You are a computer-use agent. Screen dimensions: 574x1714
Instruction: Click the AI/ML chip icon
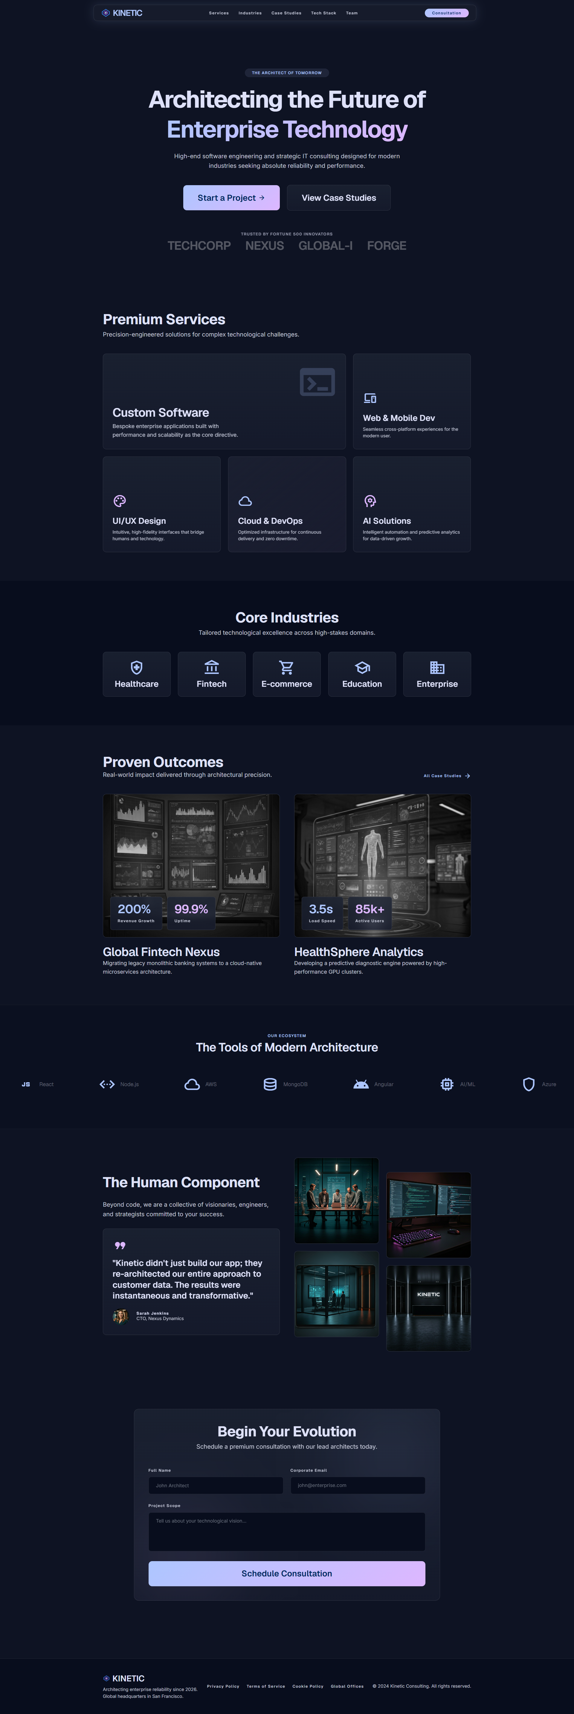pyautogui.click(x=447, y=1085)
